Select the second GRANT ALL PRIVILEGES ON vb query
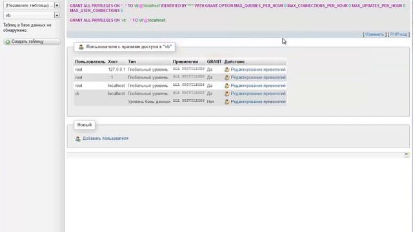Image resolution: width=413 pixels, height=232 pixels. point(117,20)
